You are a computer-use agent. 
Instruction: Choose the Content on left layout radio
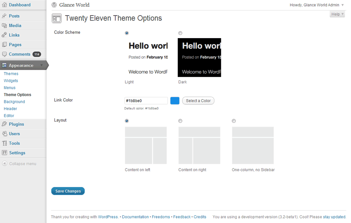pos(127,121)
